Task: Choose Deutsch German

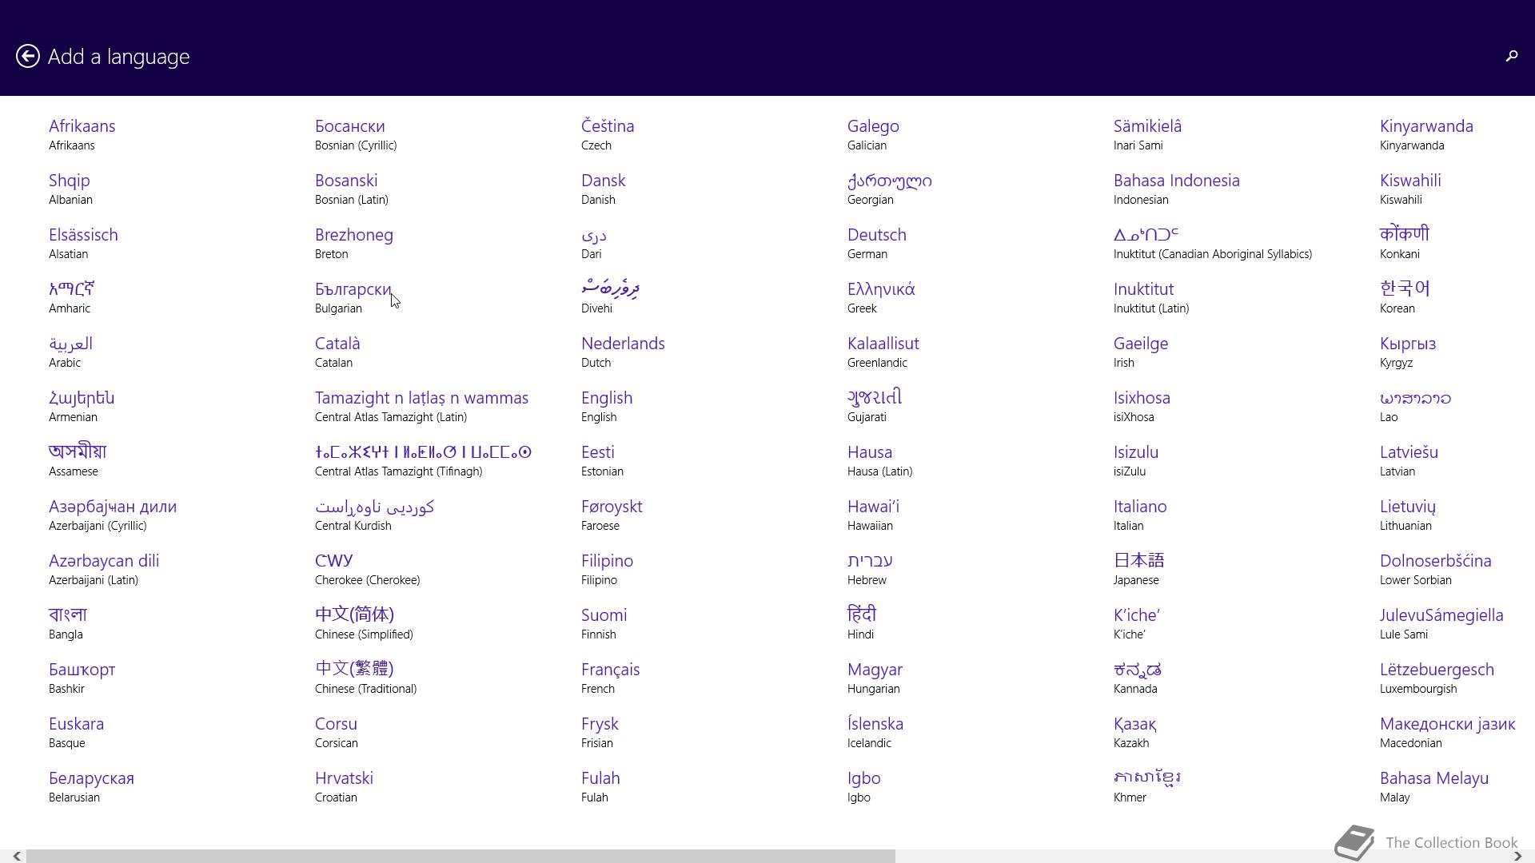Action: pyautogui.click(x=877, y=244)
